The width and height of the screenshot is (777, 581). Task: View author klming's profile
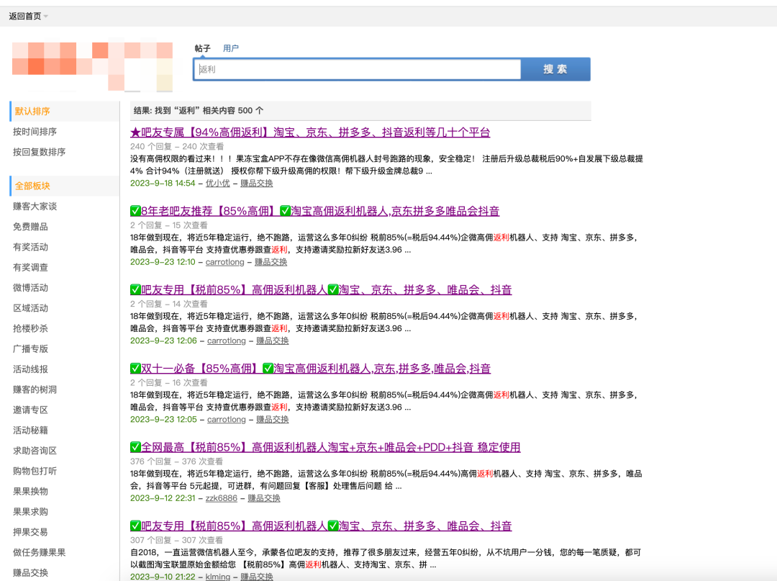[x=218, y=577]
